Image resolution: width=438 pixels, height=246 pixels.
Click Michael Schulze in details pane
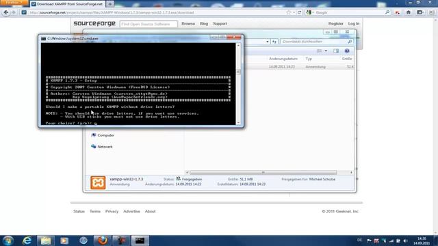[322, 179]
